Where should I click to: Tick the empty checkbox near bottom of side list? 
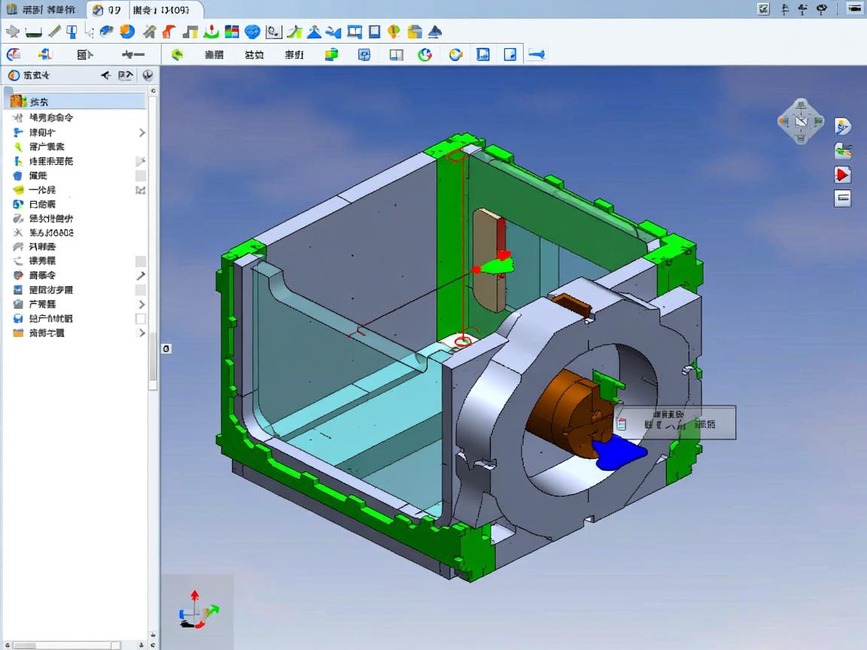click(x=141, y=319)
